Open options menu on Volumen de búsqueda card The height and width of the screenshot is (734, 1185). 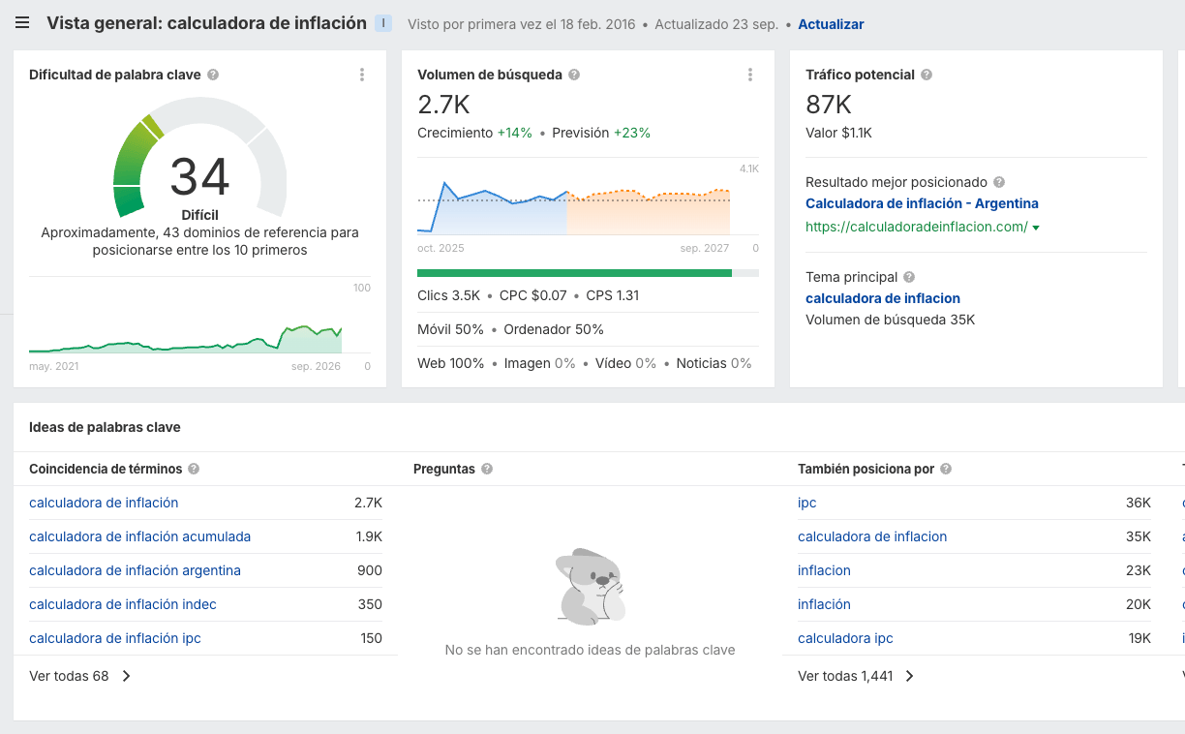(x=750, y=75)
